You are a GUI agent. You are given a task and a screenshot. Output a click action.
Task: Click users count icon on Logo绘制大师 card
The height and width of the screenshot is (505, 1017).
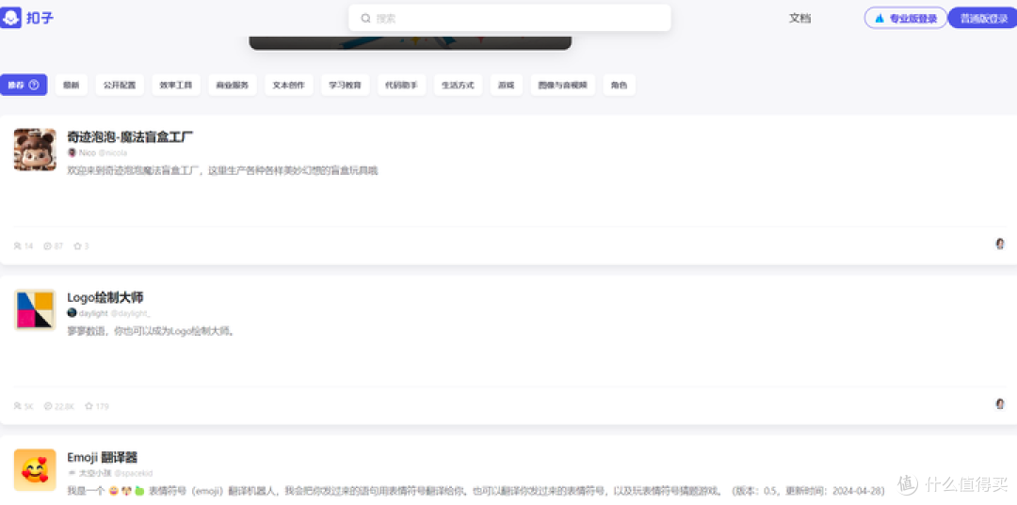click(18, 406)
